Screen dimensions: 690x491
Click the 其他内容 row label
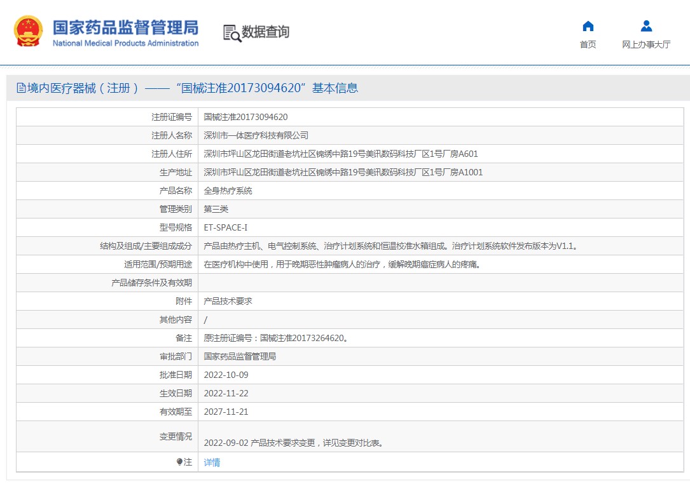[x=176, y=319]
